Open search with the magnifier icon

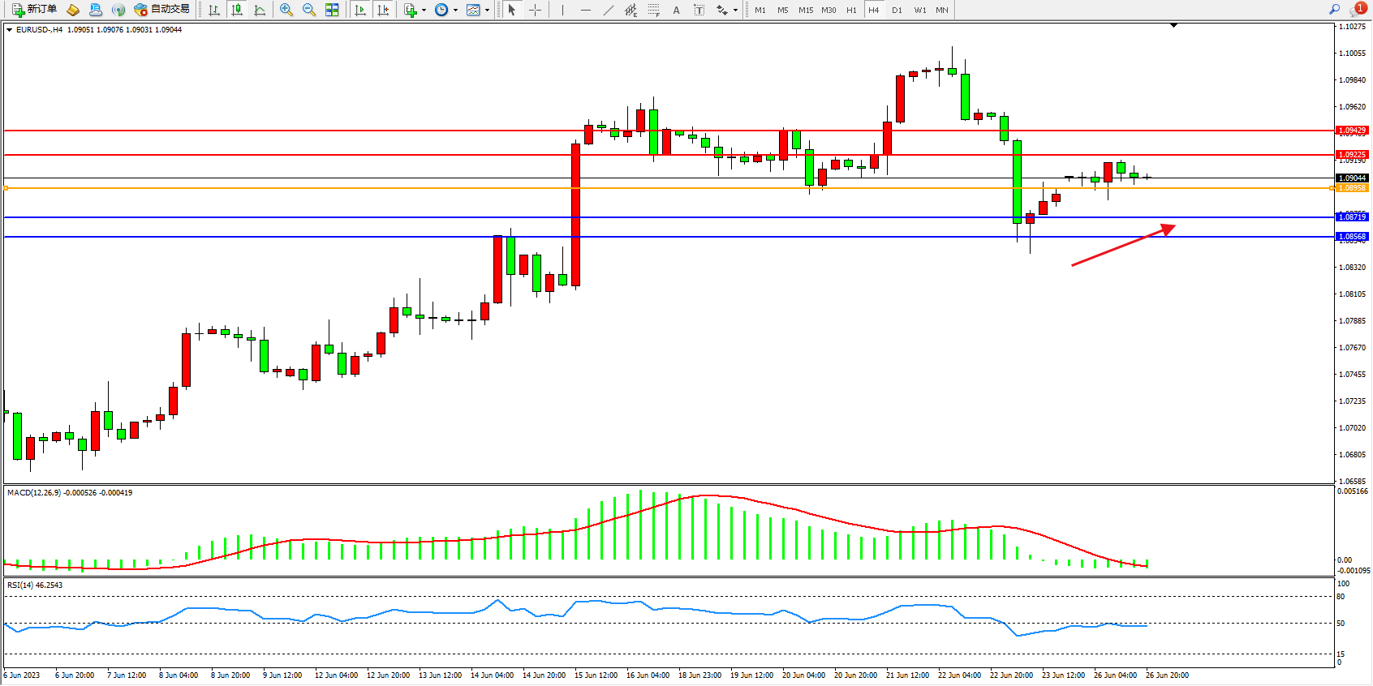[1334, 10]
